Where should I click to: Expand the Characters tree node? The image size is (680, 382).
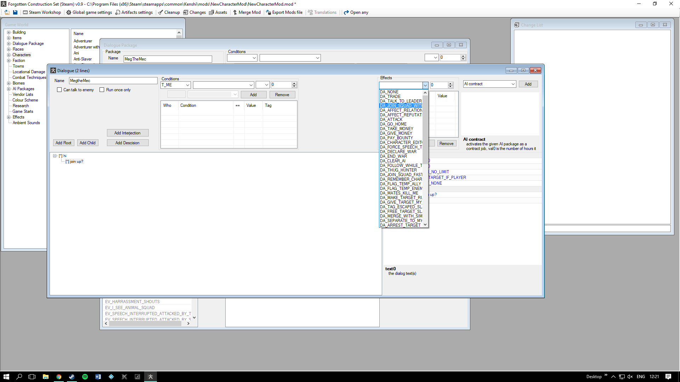tap(9, 55)
